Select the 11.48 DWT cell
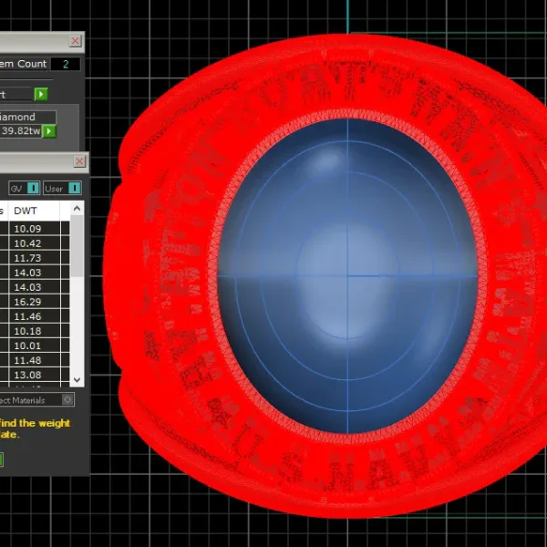Image resolution: width=547 pixels, height=547 pixels. click(35, 360)
